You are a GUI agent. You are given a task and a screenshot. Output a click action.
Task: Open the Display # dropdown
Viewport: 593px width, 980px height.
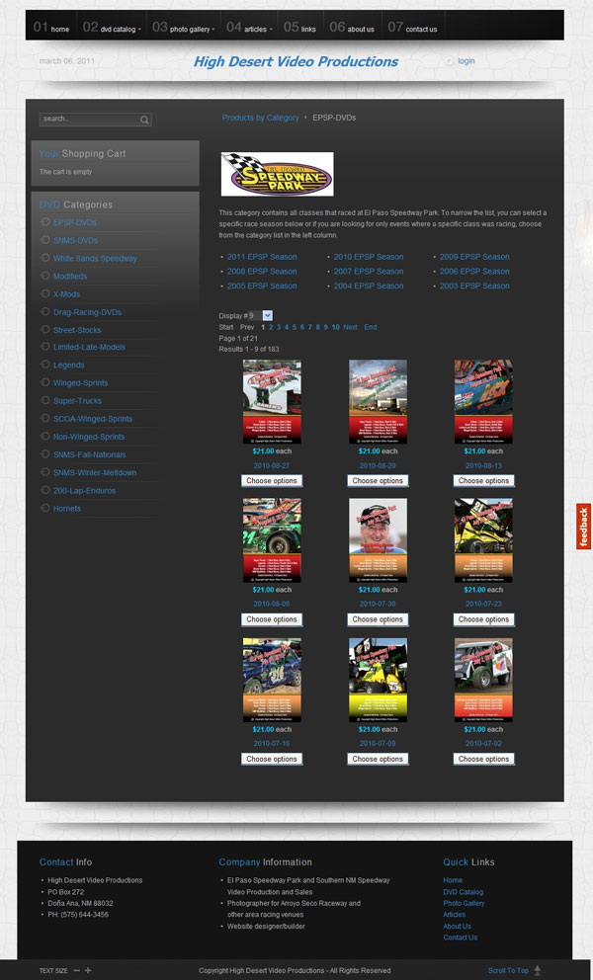(x=260, y=315)
